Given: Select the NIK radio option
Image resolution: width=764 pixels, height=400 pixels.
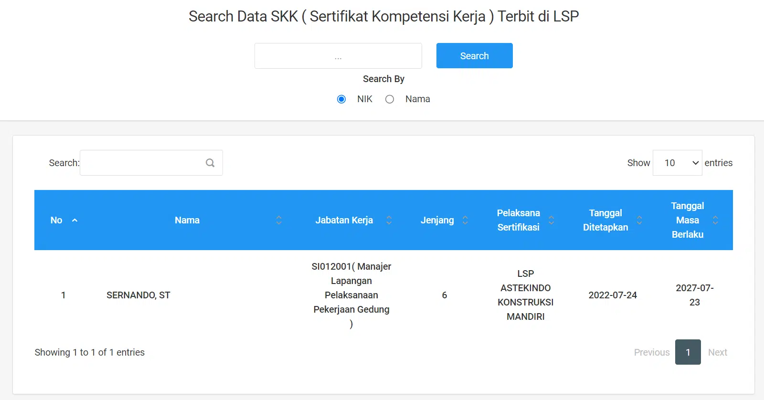Looking at the screenshot, I should 341,99.
